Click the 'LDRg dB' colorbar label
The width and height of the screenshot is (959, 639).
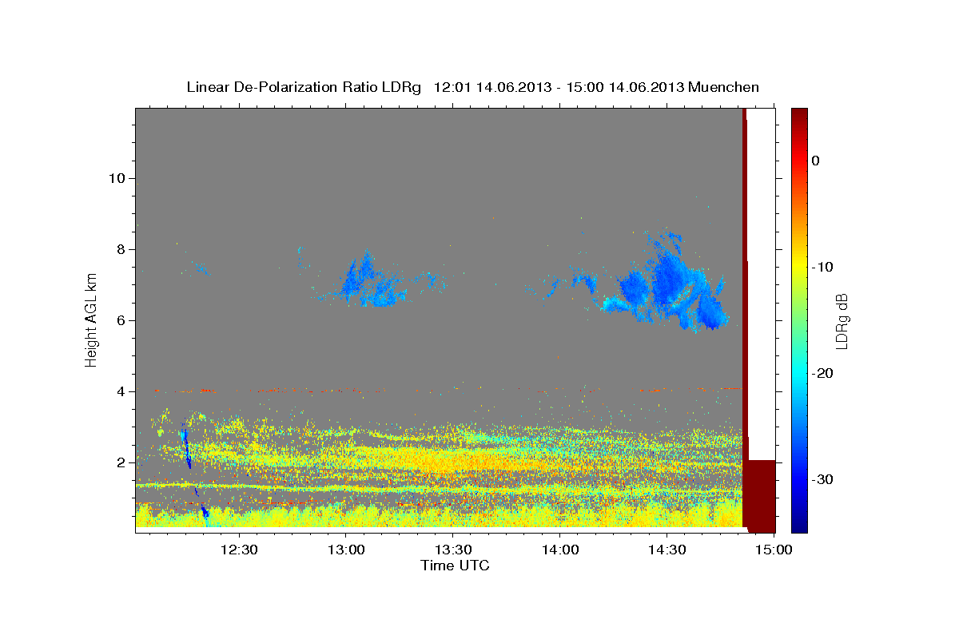(841, 320)
